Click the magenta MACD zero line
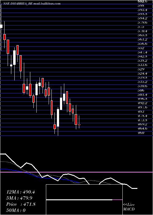 [76, 172]
